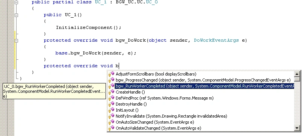Select bgw_ProgressChanged in the completion list
The image size is (302, 136).
click(x=203, y=80)
